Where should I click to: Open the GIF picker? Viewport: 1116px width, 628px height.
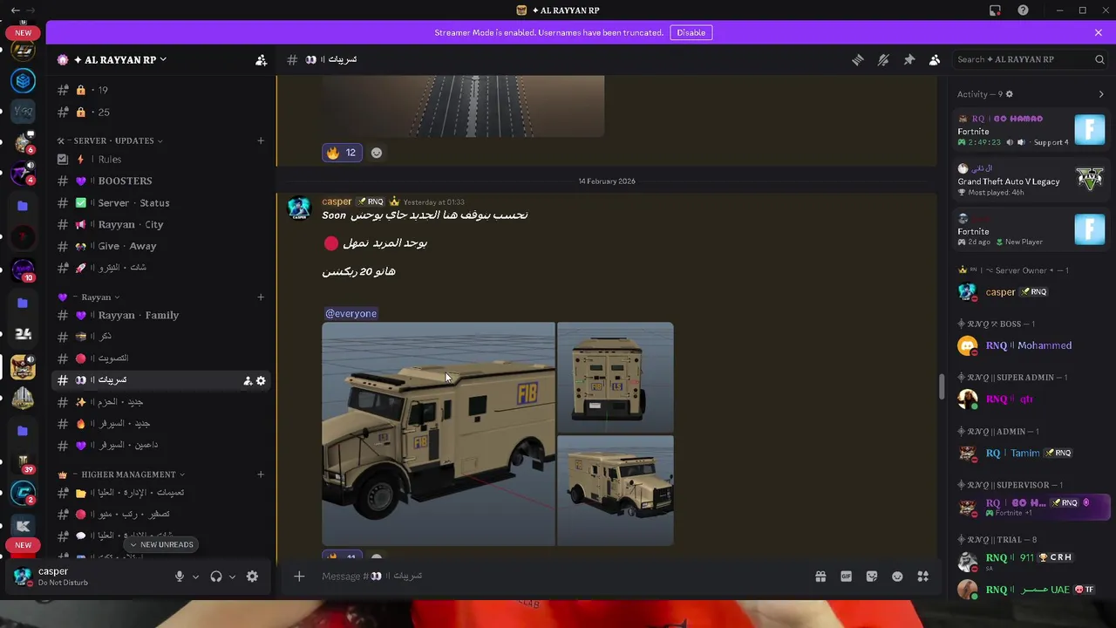coord(846,576)
